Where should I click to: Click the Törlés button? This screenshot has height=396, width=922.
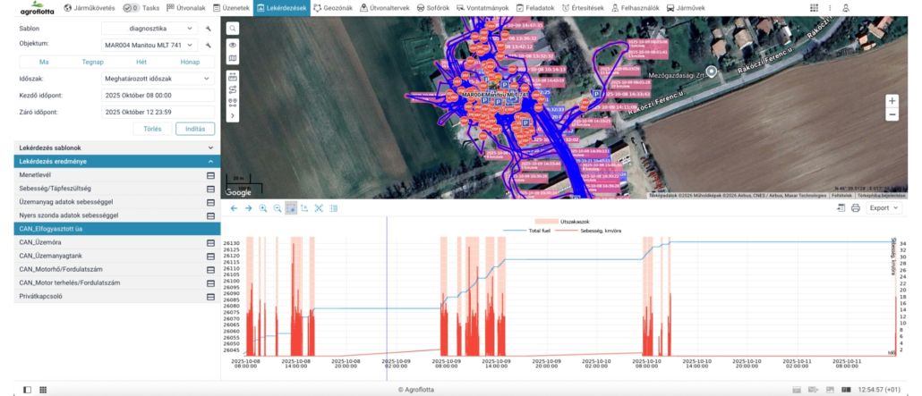click(152, 129)
